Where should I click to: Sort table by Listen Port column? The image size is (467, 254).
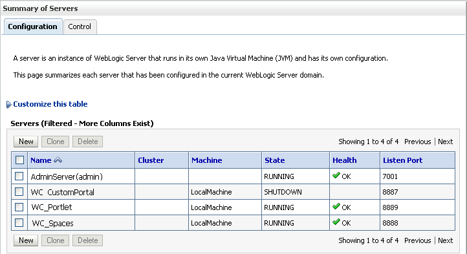pos(403,160)
